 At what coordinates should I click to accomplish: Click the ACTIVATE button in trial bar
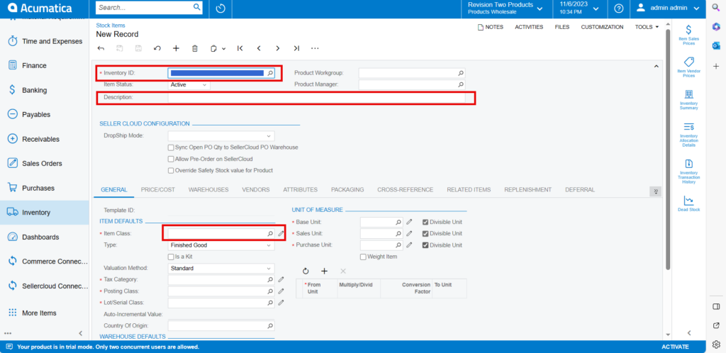click(675, 347)
